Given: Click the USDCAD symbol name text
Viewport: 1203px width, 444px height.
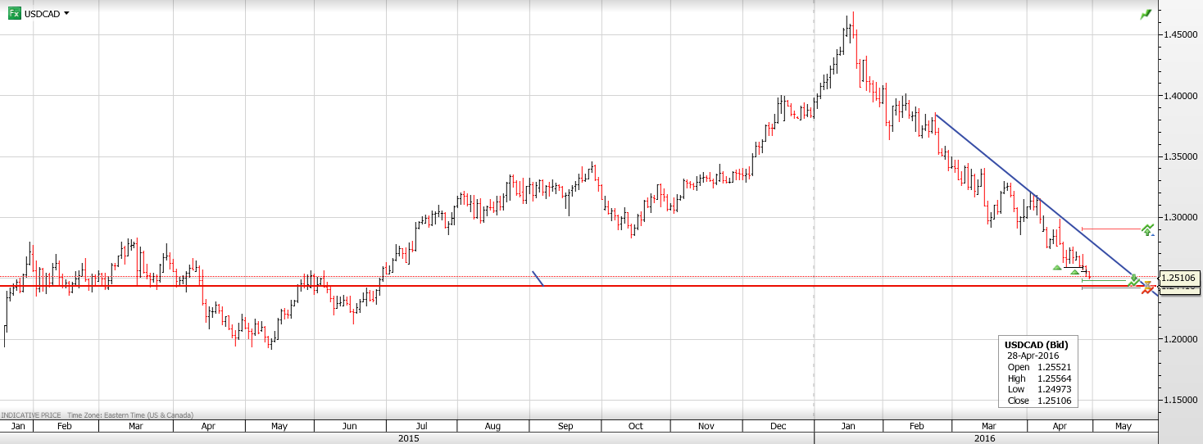Looking at the screenshot, I should pos(41,13).
